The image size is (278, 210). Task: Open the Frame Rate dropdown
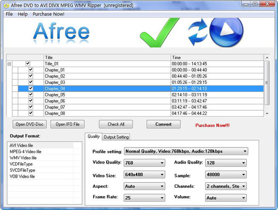(144, 198)
